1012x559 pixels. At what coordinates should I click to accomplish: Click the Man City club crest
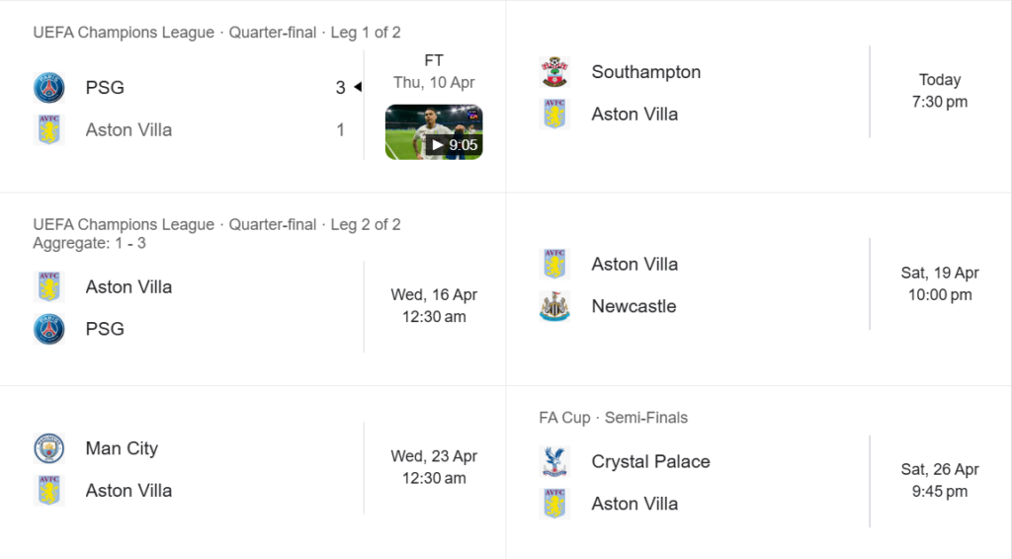(x=48, y=448)
